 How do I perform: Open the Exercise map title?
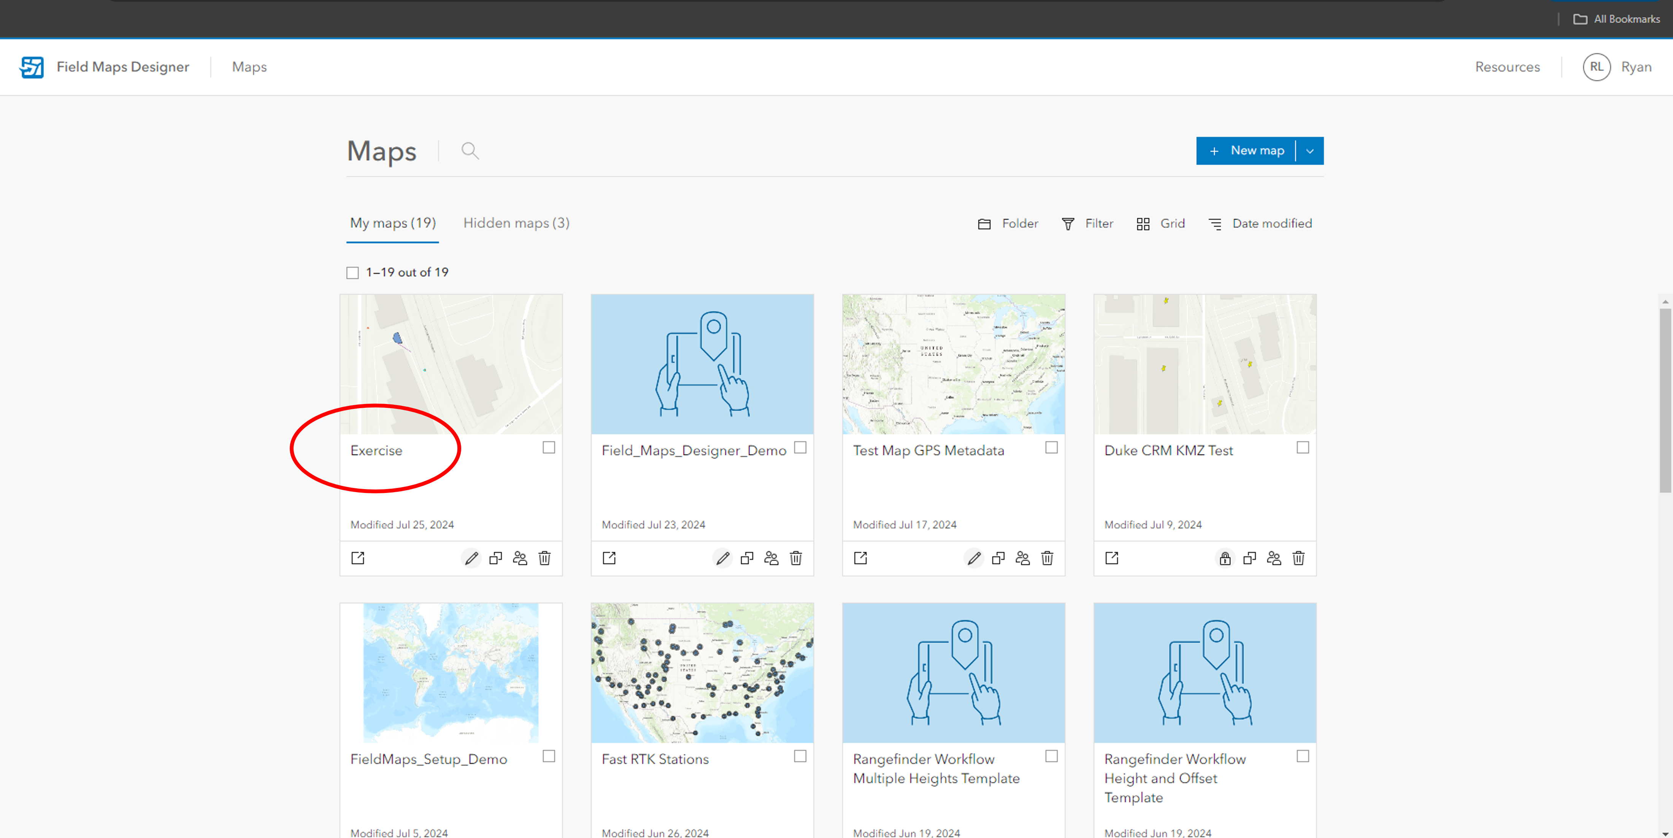(x=377, y=450)
